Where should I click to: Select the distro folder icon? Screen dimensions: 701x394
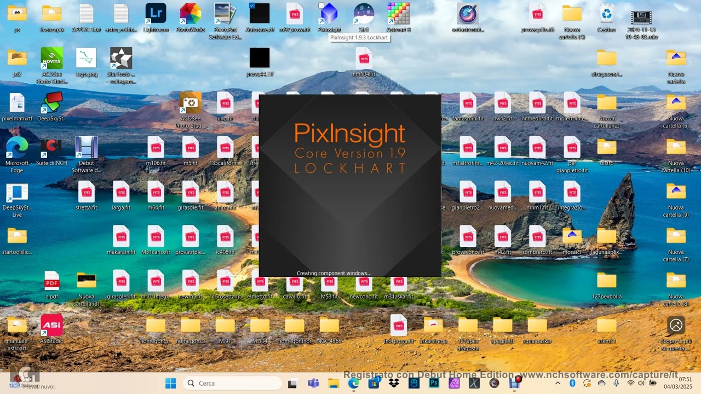click(606, 147)
